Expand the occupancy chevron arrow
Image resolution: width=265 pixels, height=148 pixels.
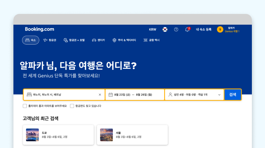219,95
